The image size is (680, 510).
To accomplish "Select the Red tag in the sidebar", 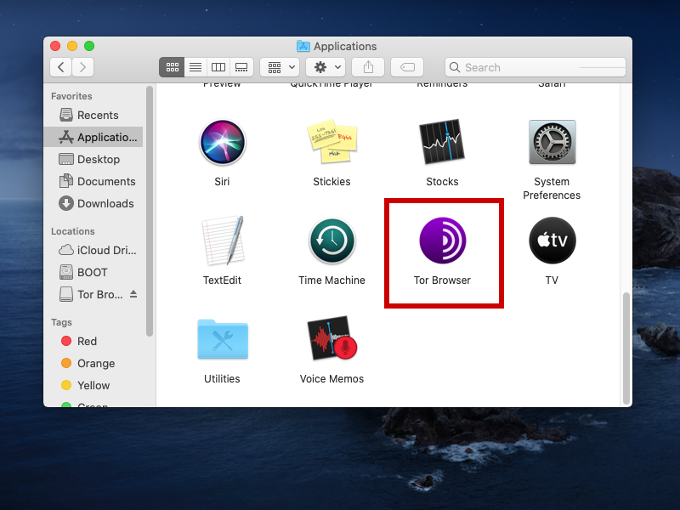I will [87, 341].
